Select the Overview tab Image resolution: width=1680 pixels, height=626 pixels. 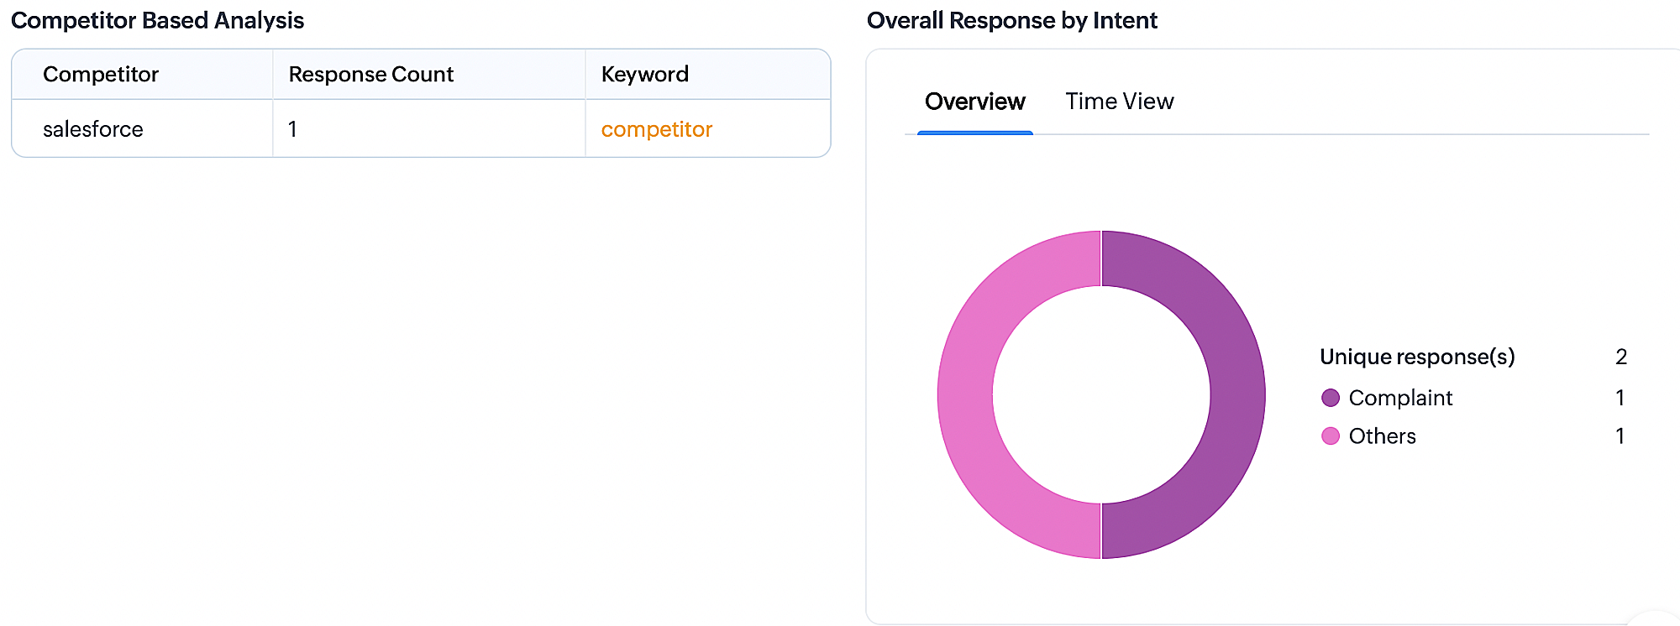click(x=974, y=102)
